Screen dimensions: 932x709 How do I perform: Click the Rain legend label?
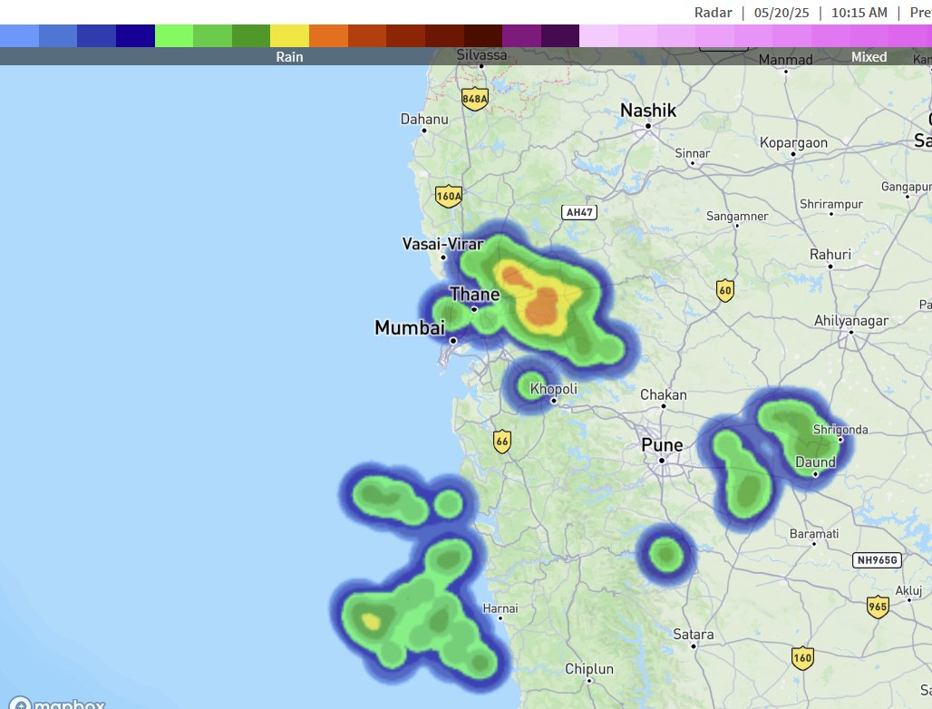tap(289, 57)
